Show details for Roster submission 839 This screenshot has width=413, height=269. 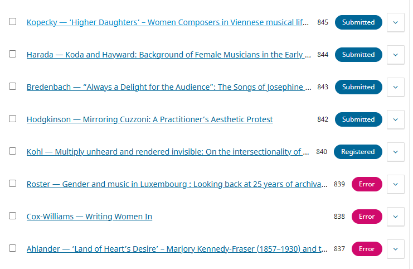point(395,184)
